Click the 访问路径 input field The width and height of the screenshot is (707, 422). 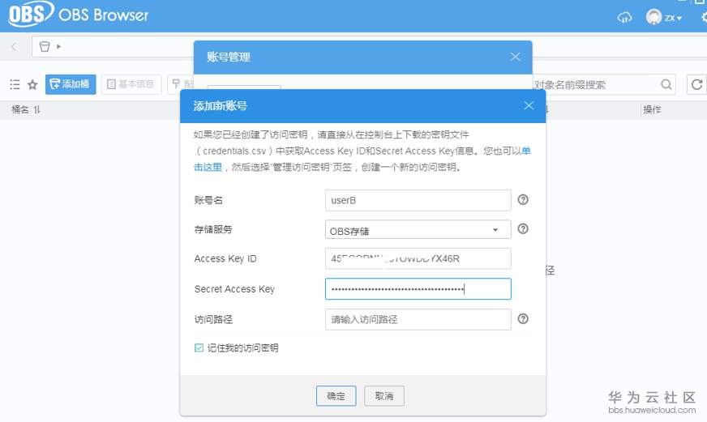pos(418,319)
